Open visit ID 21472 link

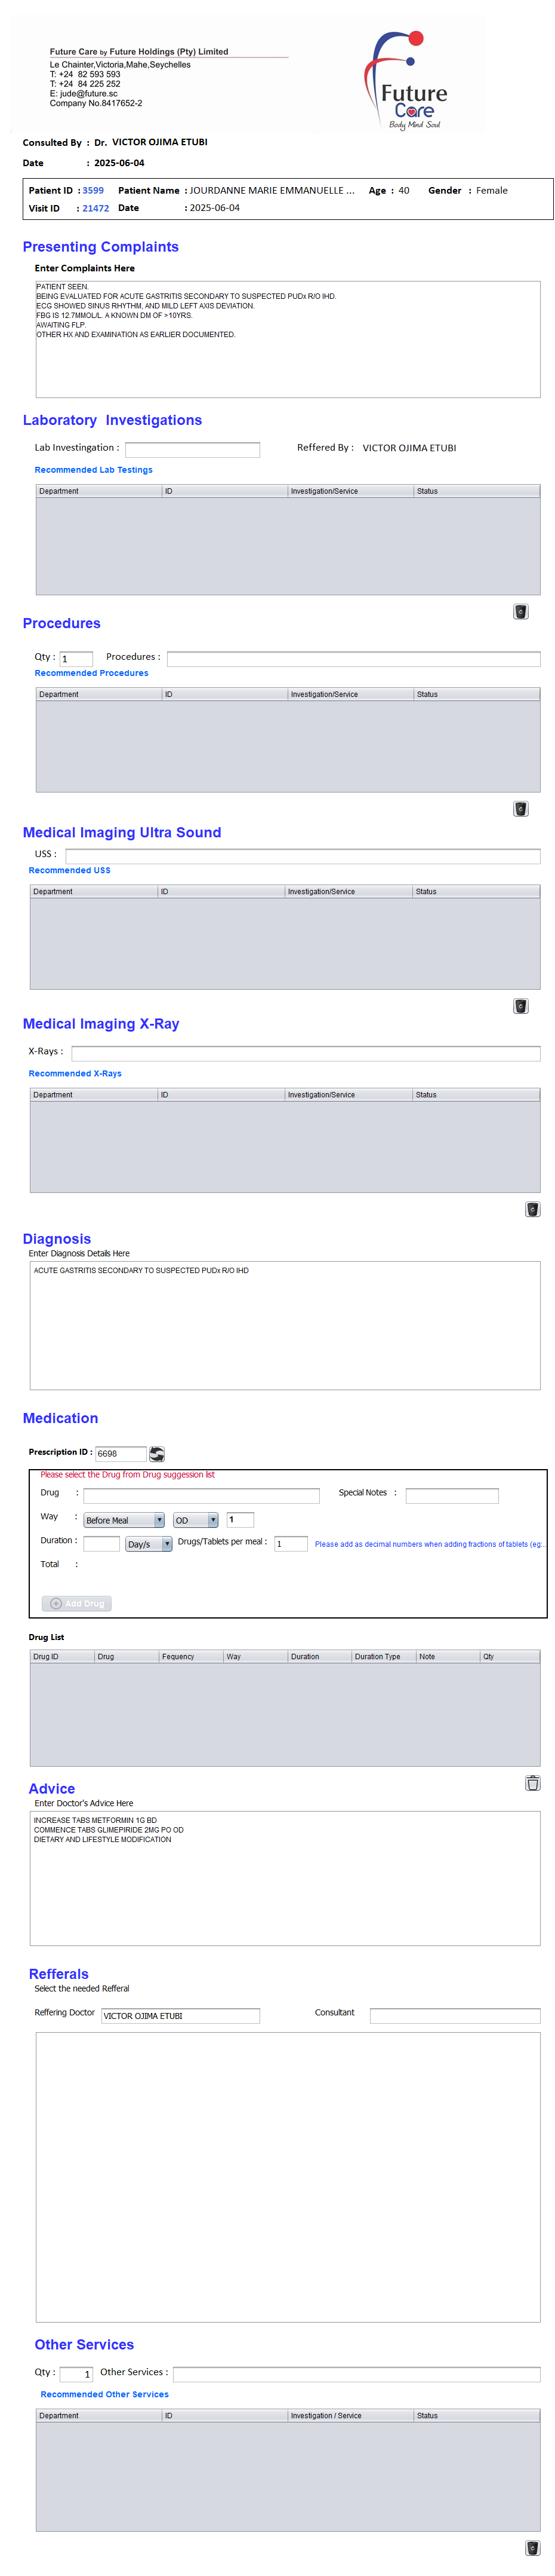point(96,208)
